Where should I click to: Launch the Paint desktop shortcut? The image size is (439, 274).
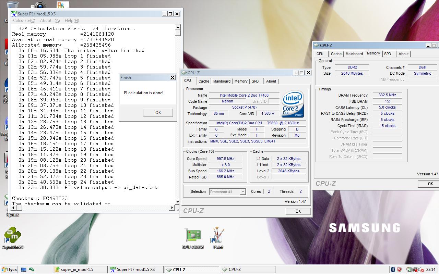[x=218, y=238]
